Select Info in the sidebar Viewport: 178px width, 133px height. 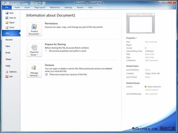[11, 33]
